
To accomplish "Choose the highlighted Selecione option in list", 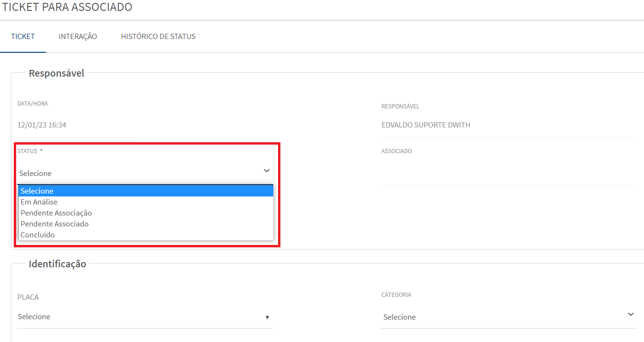I will click(x=146, y=191).
